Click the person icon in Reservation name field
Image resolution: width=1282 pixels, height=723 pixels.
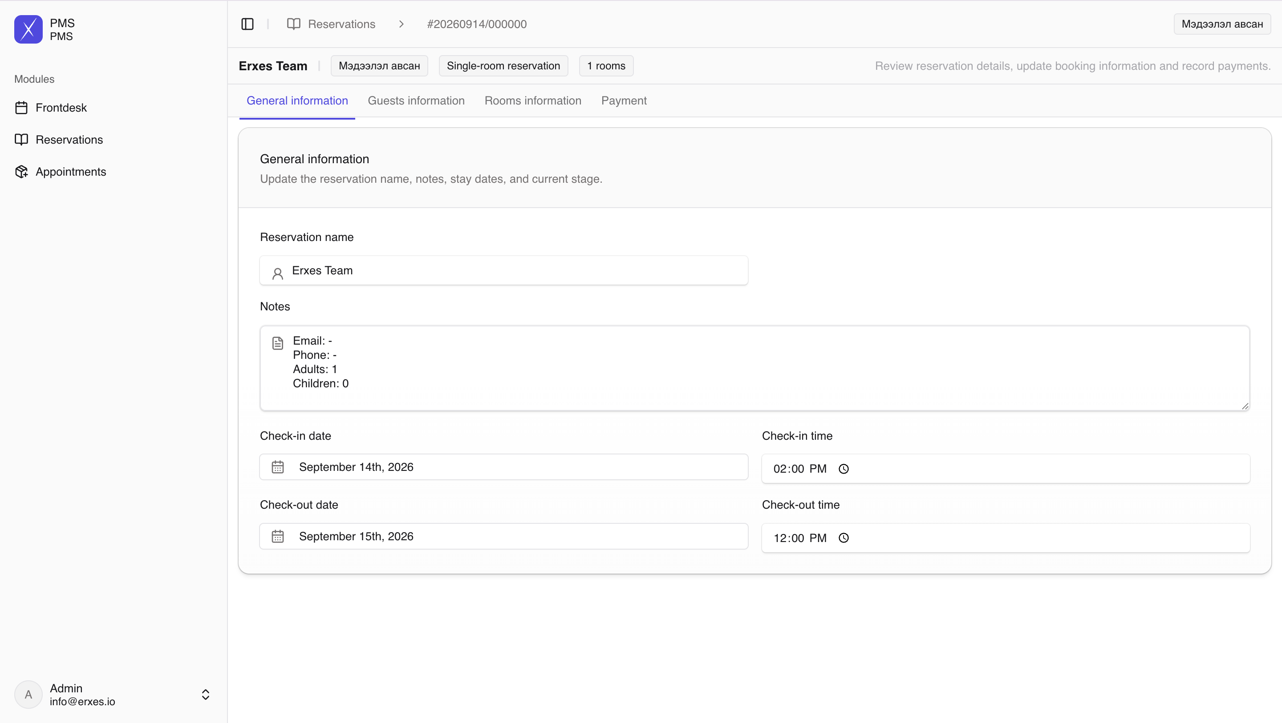pos(278,273)
